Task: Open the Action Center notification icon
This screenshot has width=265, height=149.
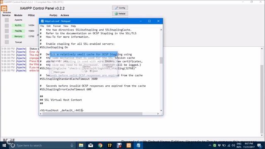Action: [260, 145]
